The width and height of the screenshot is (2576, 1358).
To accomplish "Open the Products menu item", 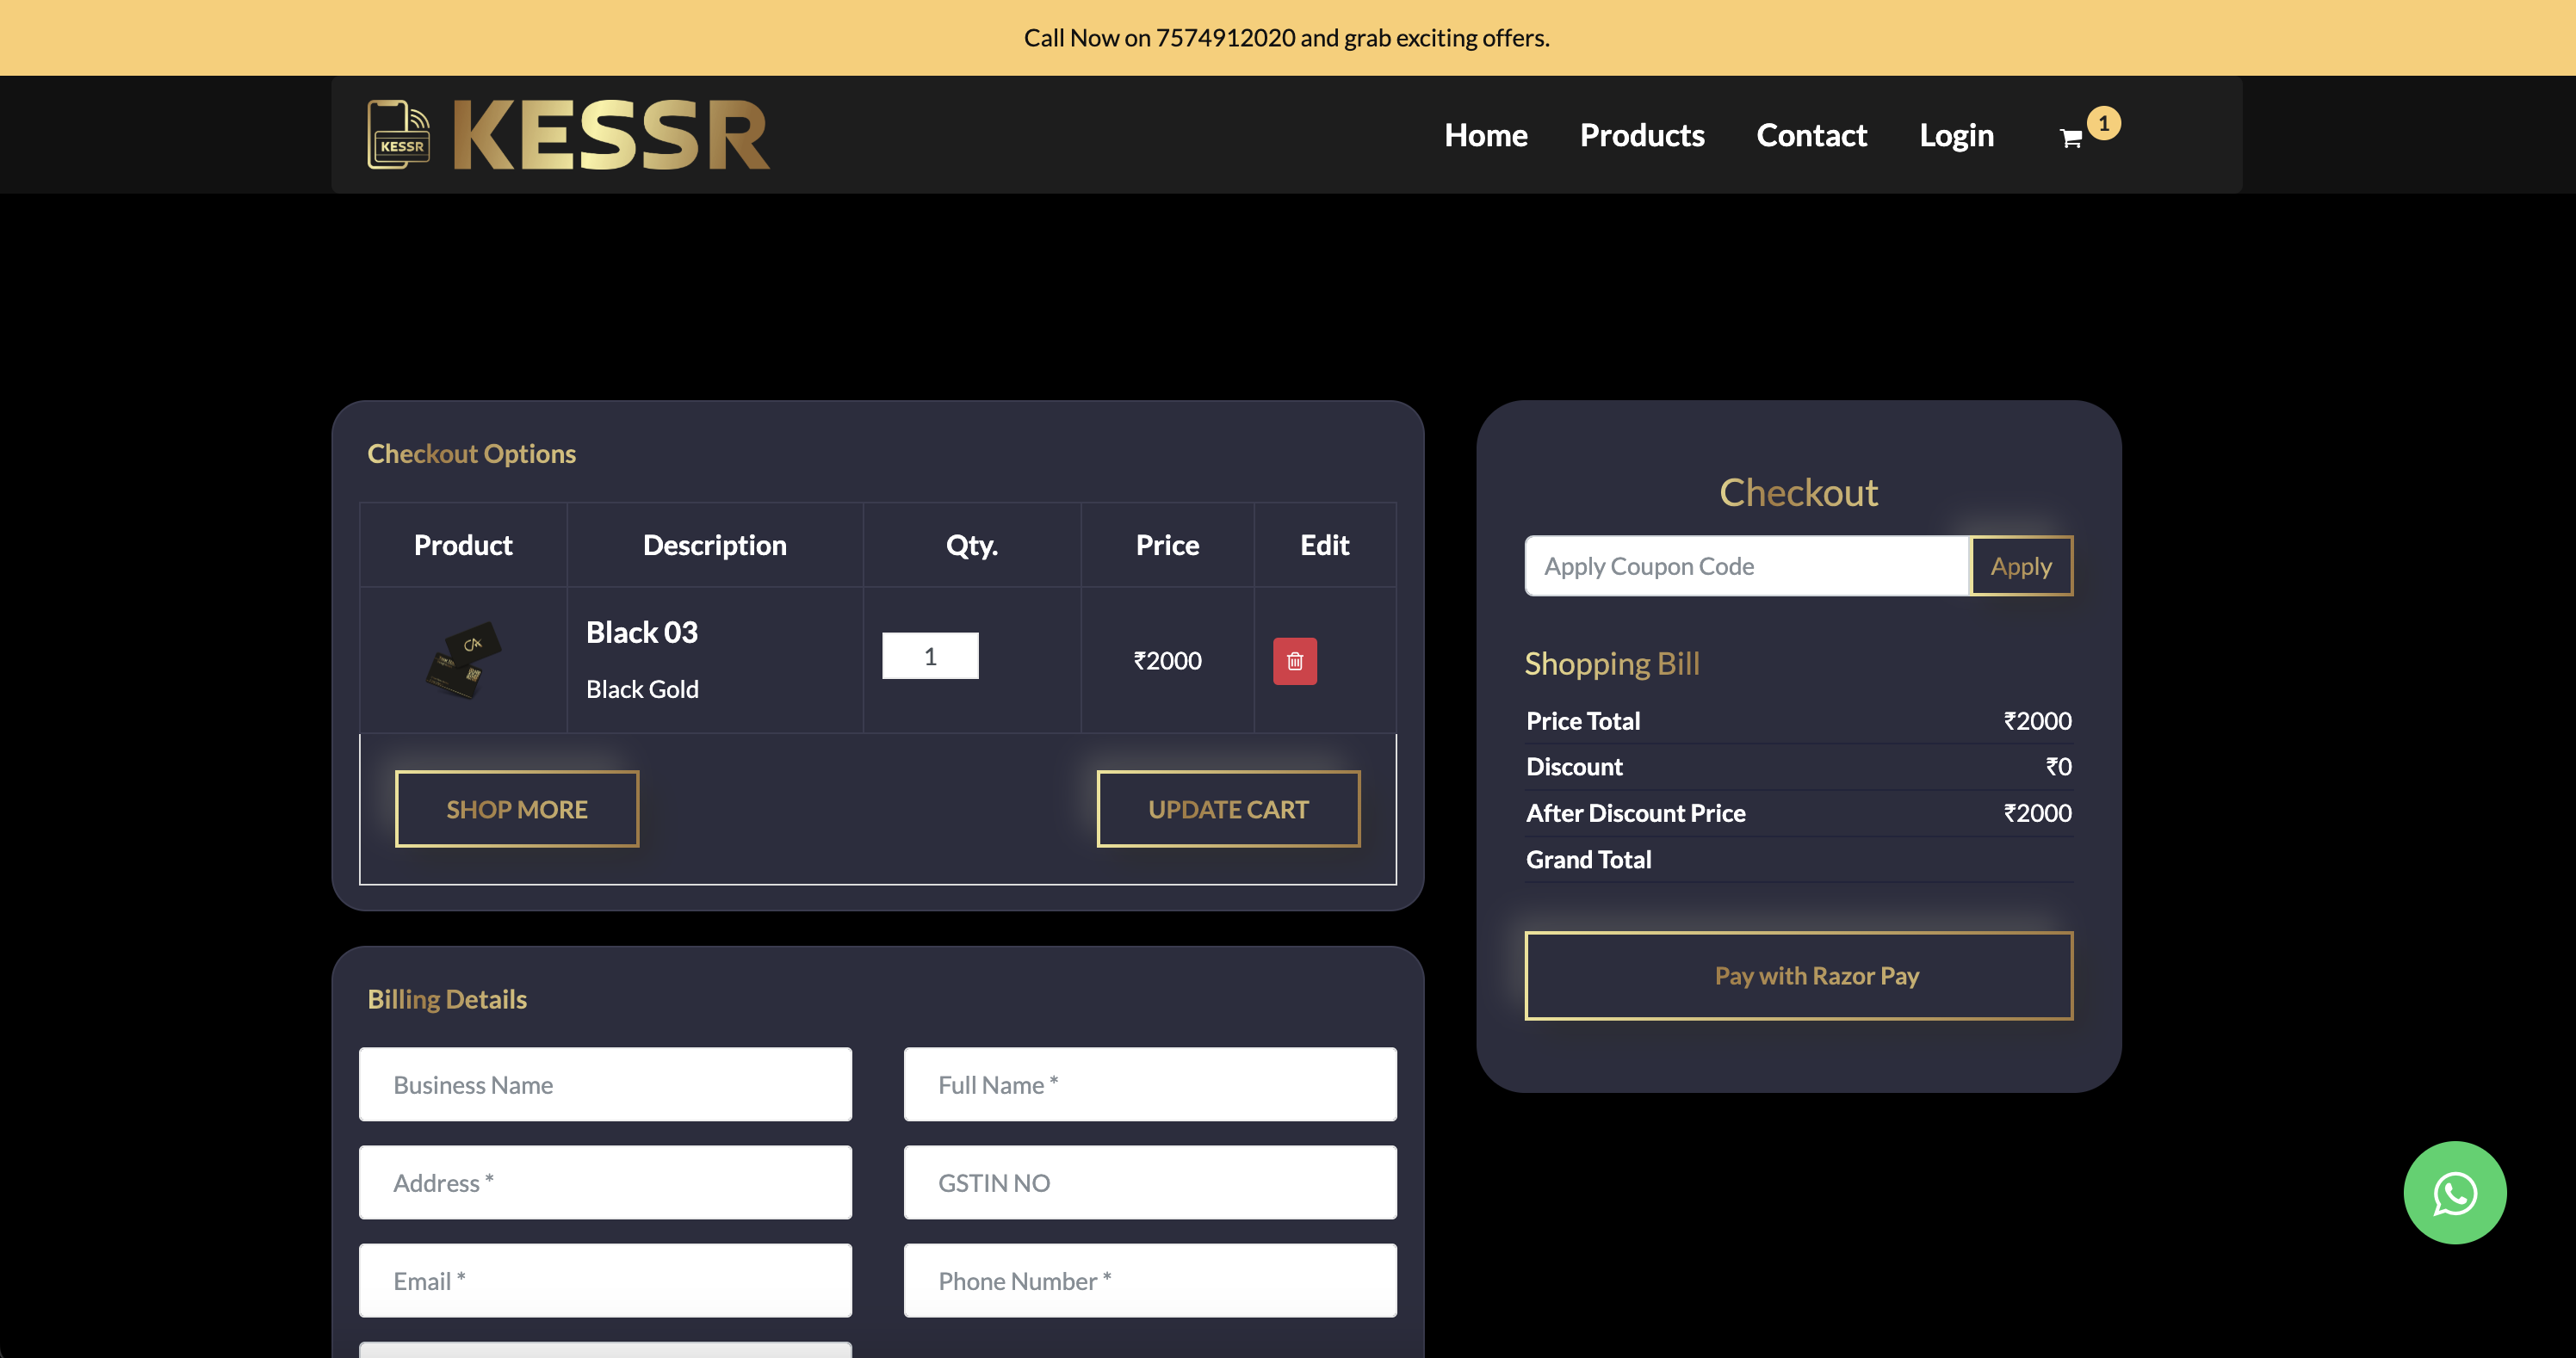I will click(1641, 135).
